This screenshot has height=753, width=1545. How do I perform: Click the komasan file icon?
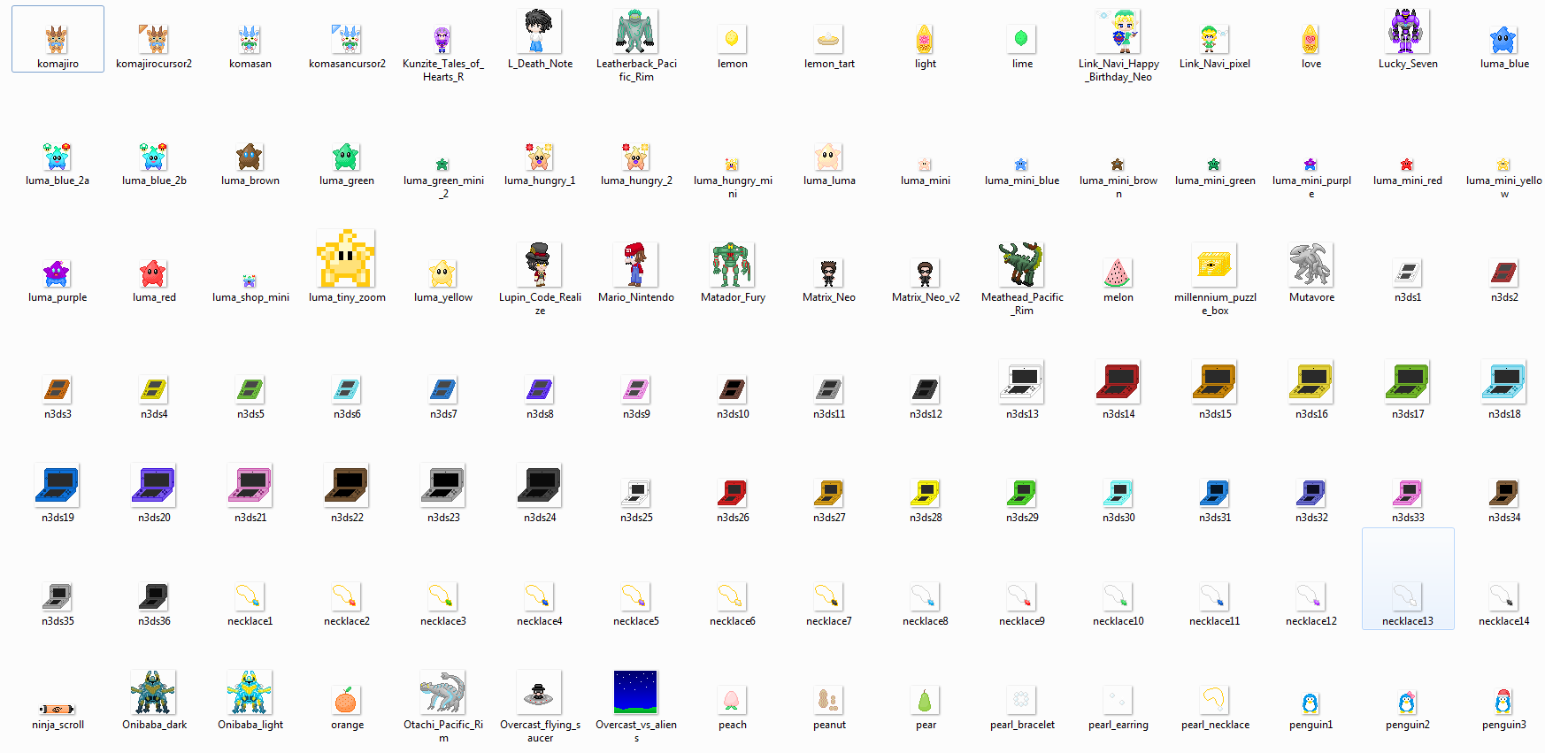coord(250,39)
